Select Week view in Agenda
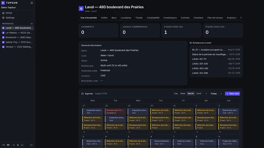The image size is (264, 148). tap(183, 93)
